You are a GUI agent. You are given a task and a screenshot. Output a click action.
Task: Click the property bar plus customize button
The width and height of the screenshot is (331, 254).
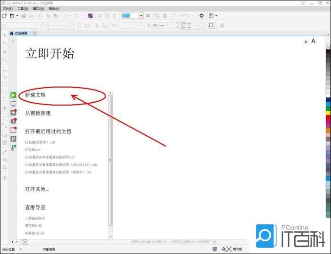click(x=222, y=25)
